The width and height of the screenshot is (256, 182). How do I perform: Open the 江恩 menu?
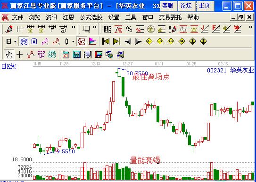tap(68, 17)
